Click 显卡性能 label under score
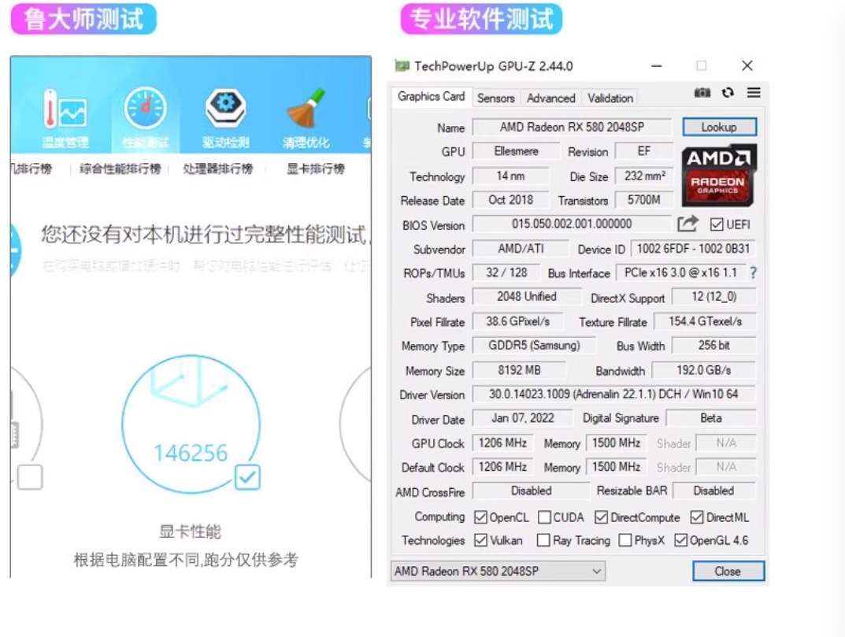The image size is (845, 637). [191, 531]
